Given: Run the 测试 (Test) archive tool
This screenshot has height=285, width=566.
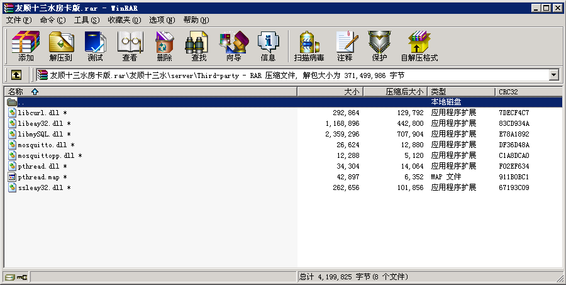Looking at the screenshot, I should 95,47.
